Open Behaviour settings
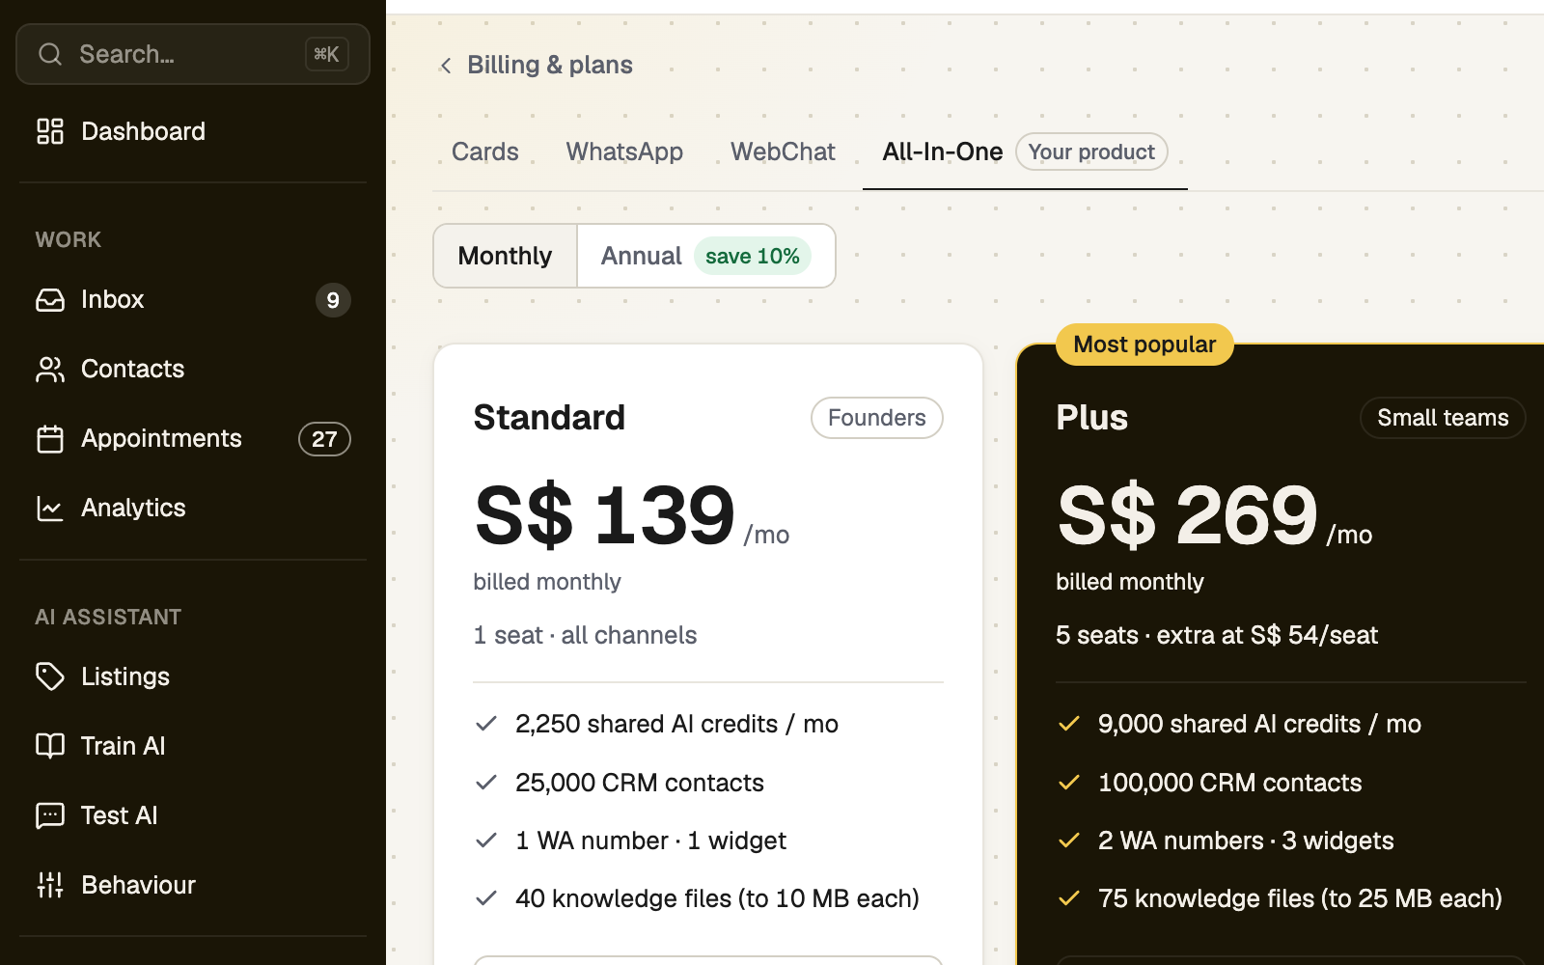Image resolution: width=1544 pixels, height=965 pixels. point(138,885)
